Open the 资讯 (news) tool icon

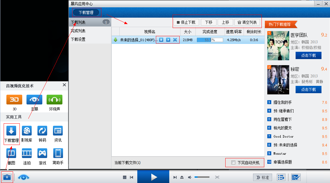coord(57,131)
